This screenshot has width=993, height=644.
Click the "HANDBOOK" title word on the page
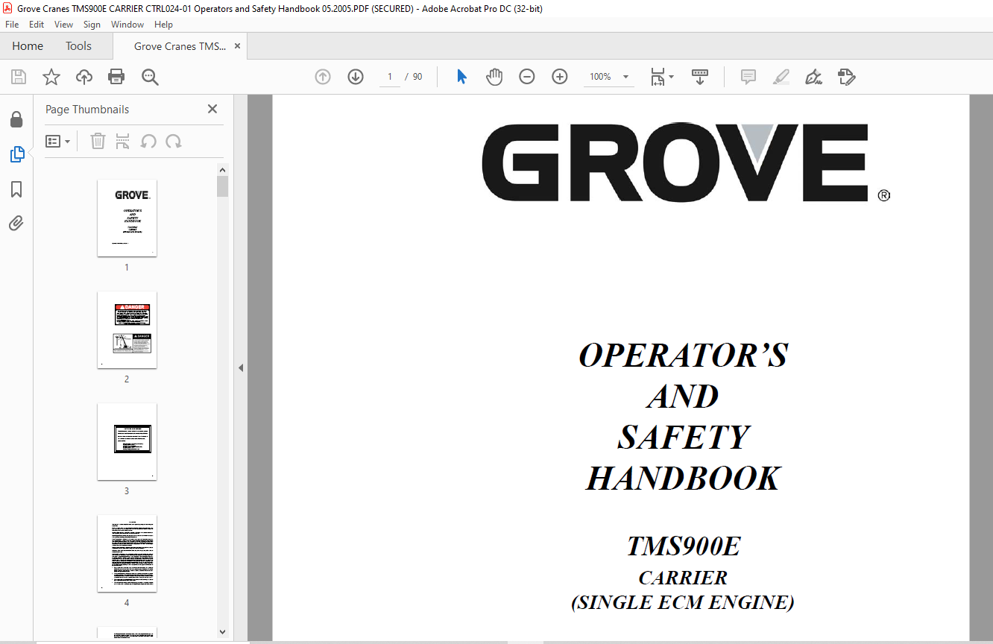(x=683, y=479)
